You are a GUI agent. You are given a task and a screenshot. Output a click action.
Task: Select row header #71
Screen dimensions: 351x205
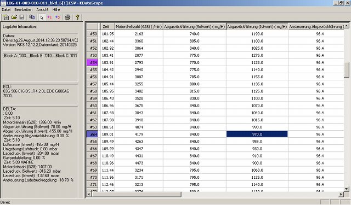point(92,184)
